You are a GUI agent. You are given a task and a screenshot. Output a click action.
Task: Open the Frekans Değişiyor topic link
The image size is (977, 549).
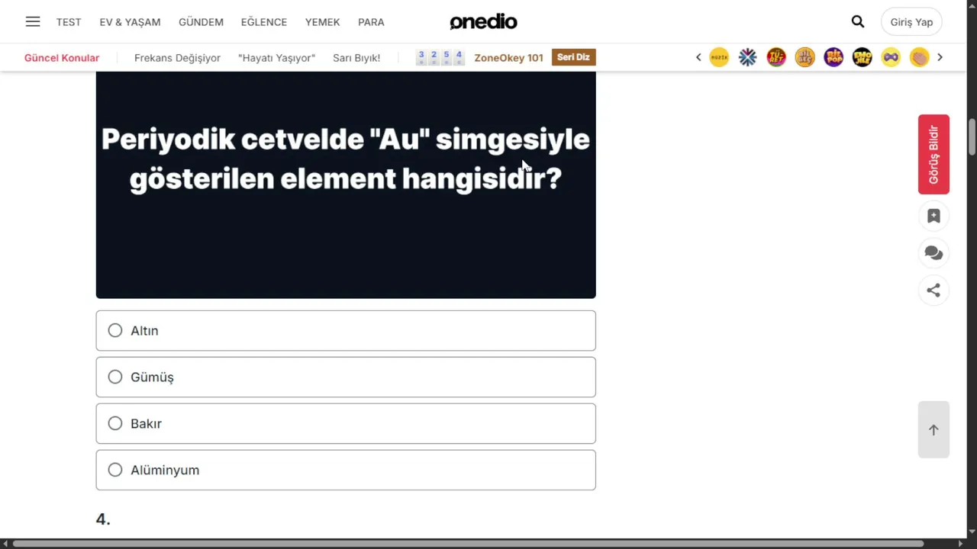177,58
